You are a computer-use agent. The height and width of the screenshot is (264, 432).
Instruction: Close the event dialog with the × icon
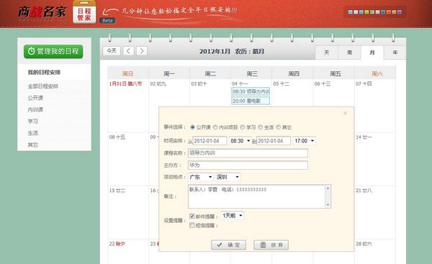345,113
